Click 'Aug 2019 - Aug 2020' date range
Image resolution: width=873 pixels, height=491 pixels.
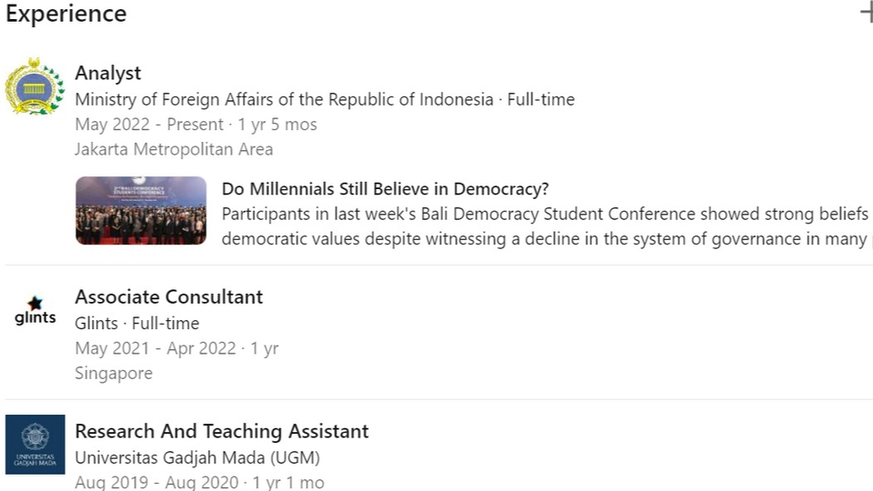[158, 482]
